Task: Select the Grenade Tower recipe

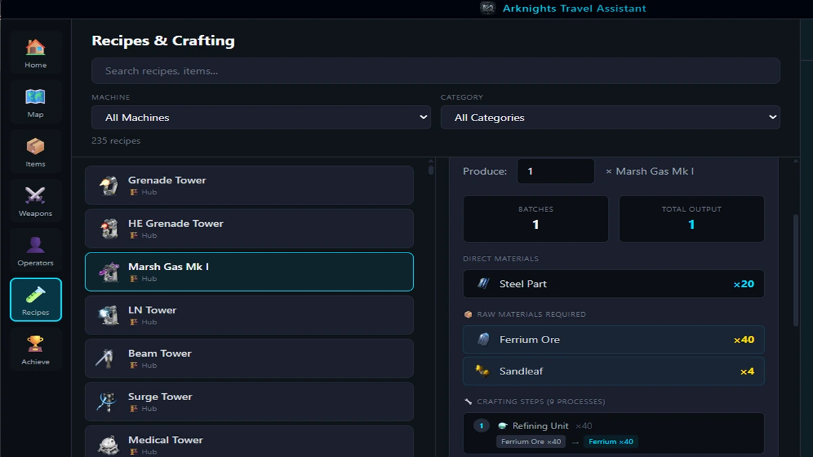Action: [x=249, y=186]
